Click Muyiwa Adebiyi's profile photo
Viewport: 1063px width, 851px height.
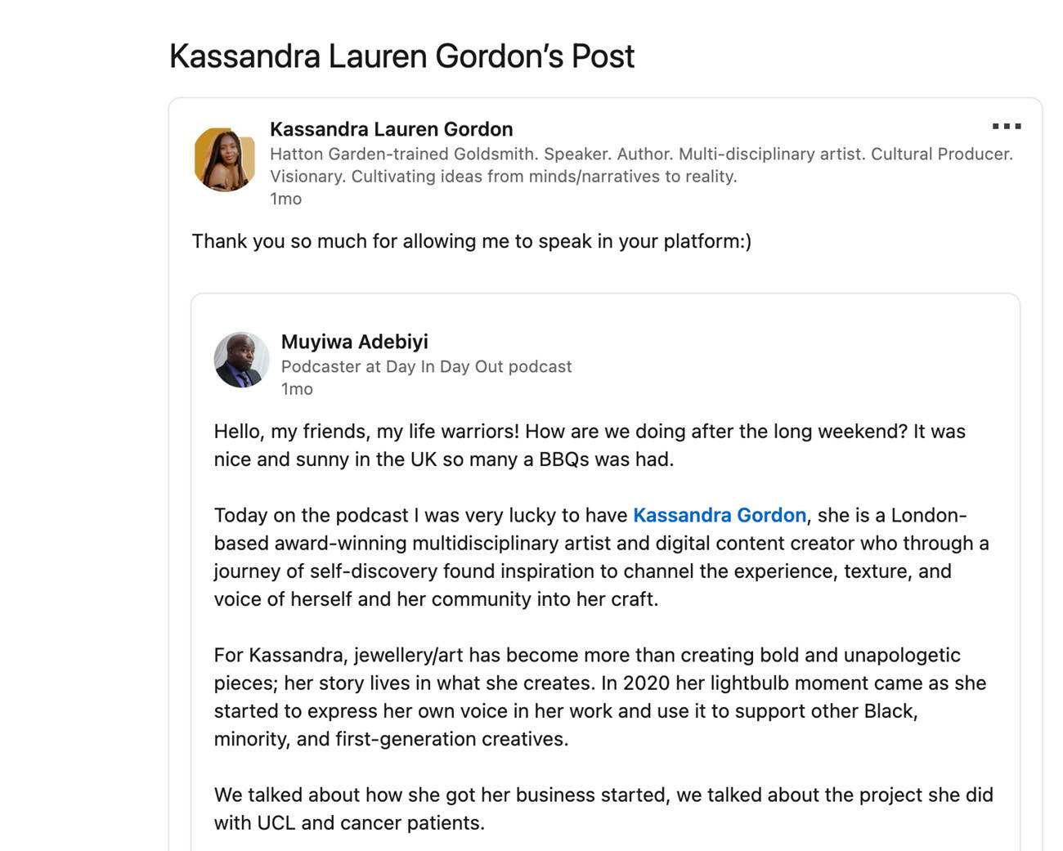pyautogui.click(x=241, y=360)
